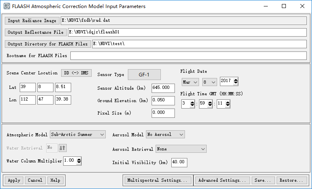Click the Cancel button
This screenshot has height=189, width=312.
pos(35,181)
